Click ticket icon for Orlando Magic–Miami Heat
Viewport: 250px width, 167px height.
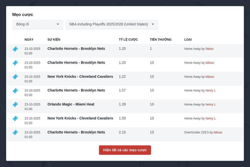[x=15, y=104]
